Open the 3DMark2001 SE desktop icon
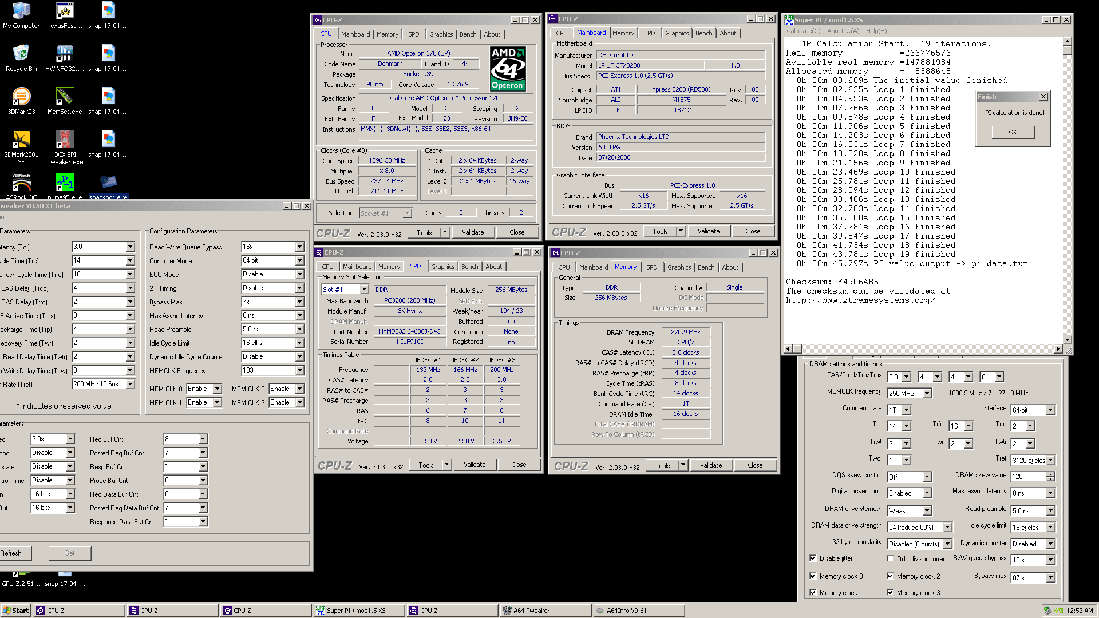Screen dimensions: 1099x618 (21, 140)
